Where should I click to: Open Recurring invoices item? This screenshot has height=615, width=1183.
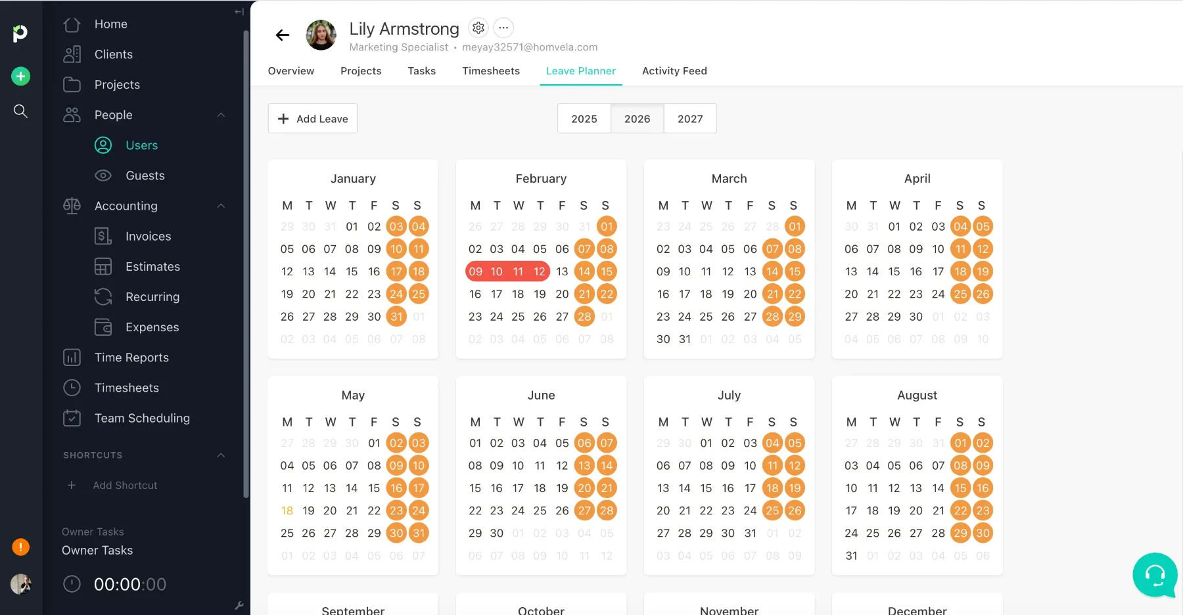tap(152, 296)
